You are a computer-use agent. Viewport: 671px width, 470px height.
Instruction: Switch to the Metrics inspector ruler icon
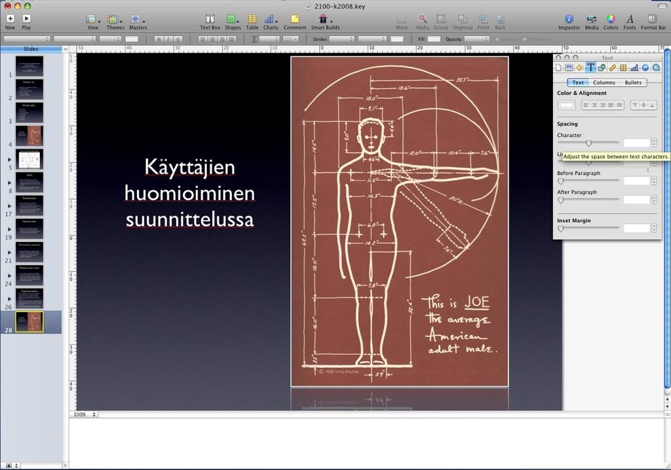click(x=613, y=68)
